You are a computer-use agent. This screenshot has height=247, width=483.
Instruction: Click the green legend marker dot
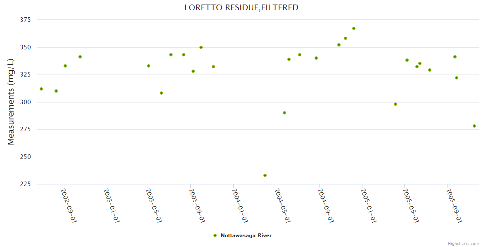[215, 235]
